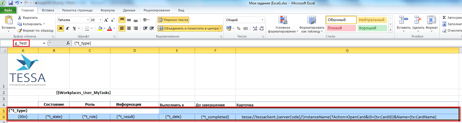Screen dimensions: 462x123
Task: Click Format as Table (Форматировать как таблицу) icon
Action: click(311, 20)
